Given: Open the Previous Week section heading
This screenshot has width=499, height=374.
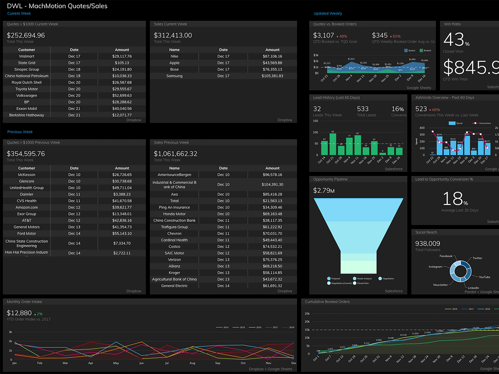Looking at the screenshot, I should [20, 132].
